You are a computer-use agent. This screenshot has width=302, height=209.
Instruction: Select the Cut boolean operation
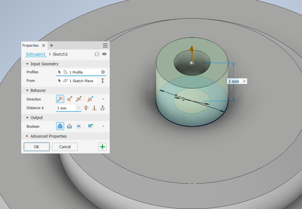coord(70,127)
